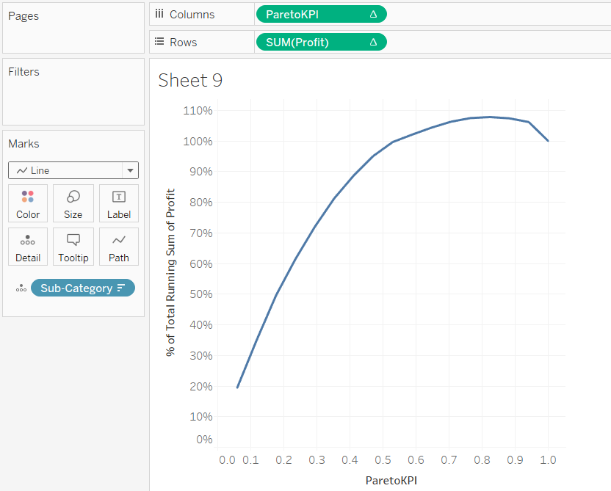Open the Detail marks card
The image size is (611, 491).
28,247
